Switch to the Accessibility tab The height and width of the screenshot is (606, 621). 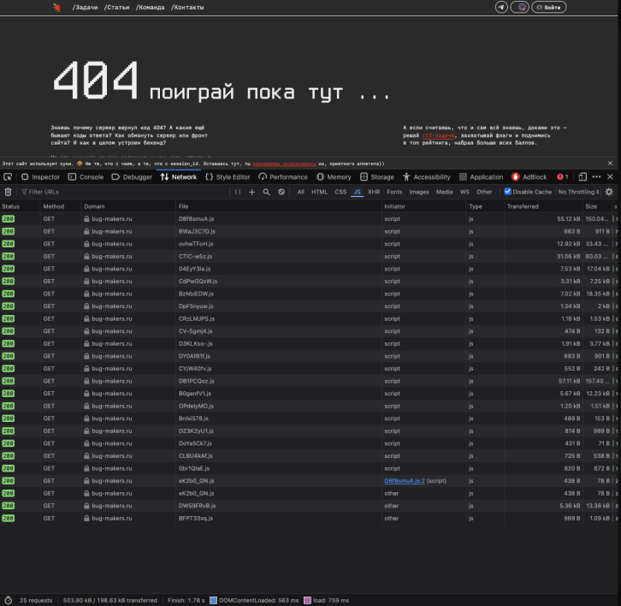[x=427, y=177]
